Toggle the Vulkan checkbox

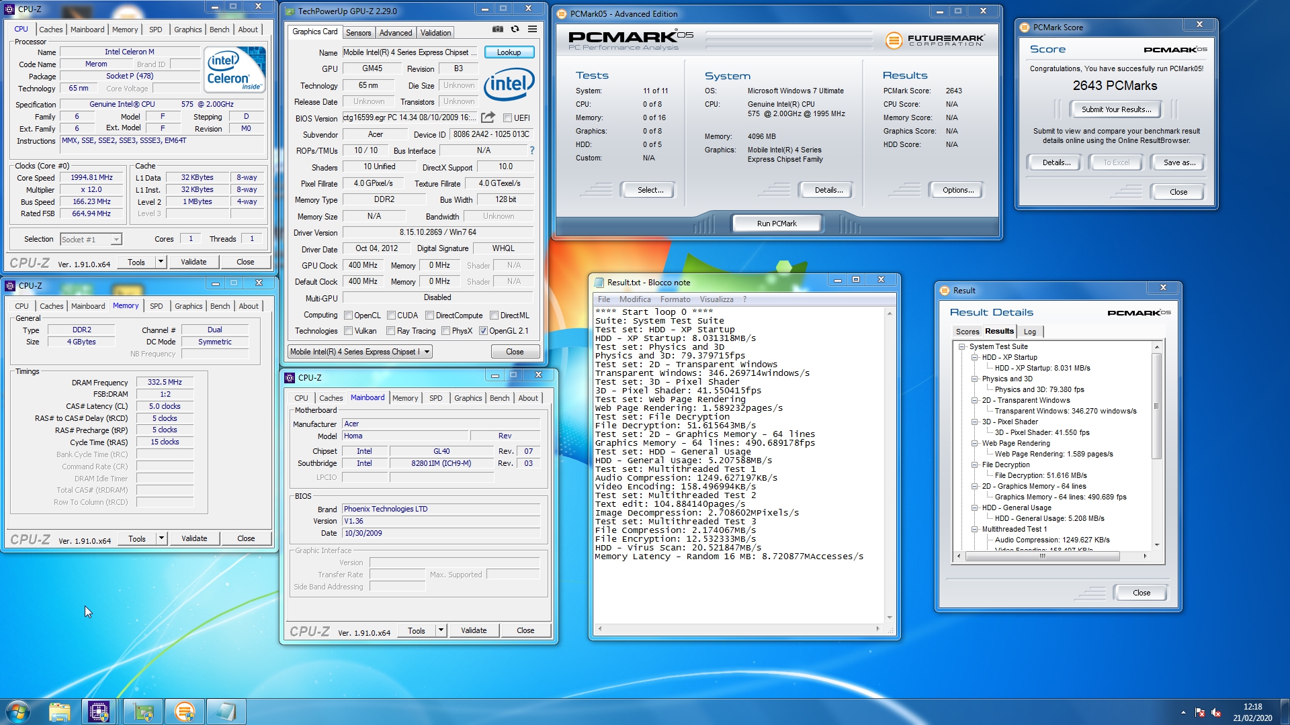click(348, 331)
